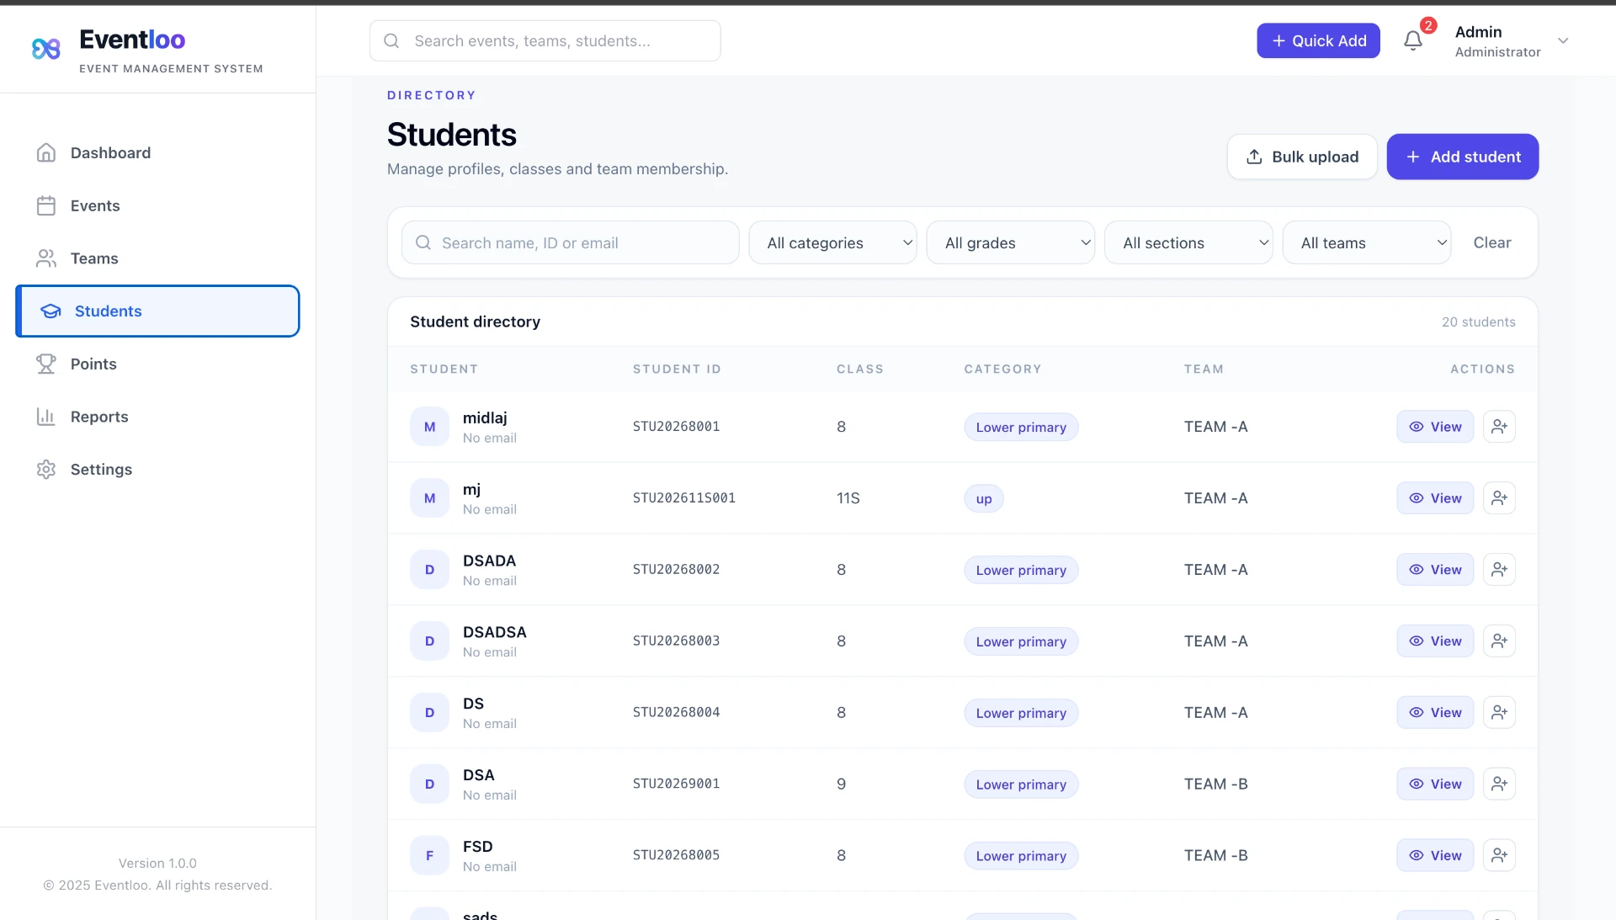Open Teams from the sidebar
Image resolution: width=1616 pixels, height=920 pixels.
[157, 258]
